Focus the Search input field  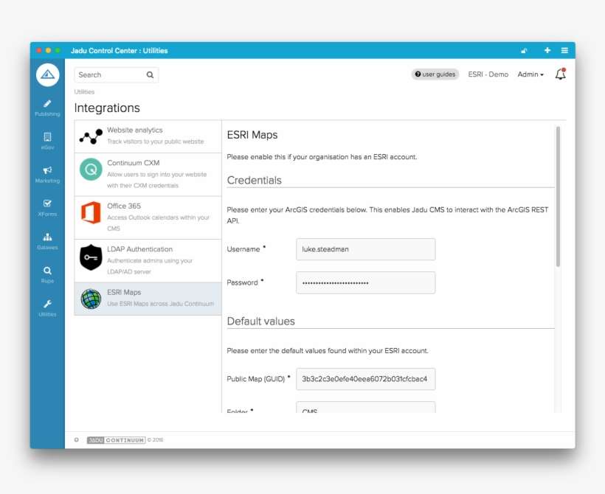click(x=116, y=74)
